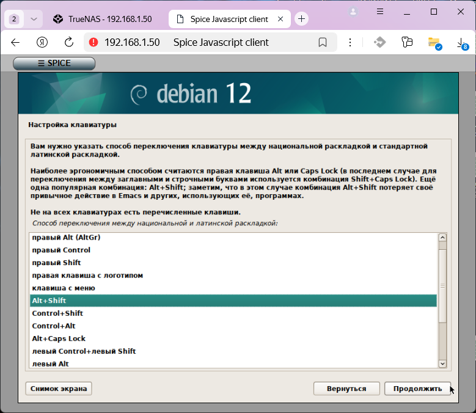
Task: Click the list scrollbar thumb
Action: [x=442, y=286]
